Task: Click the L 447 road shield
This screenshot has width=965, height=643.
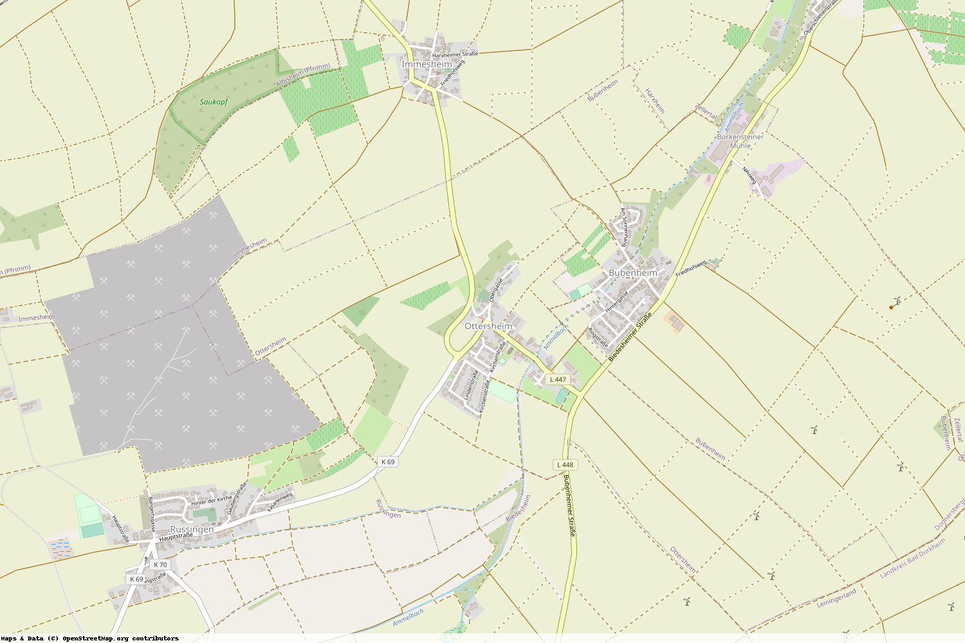Action: click(558, 379)
